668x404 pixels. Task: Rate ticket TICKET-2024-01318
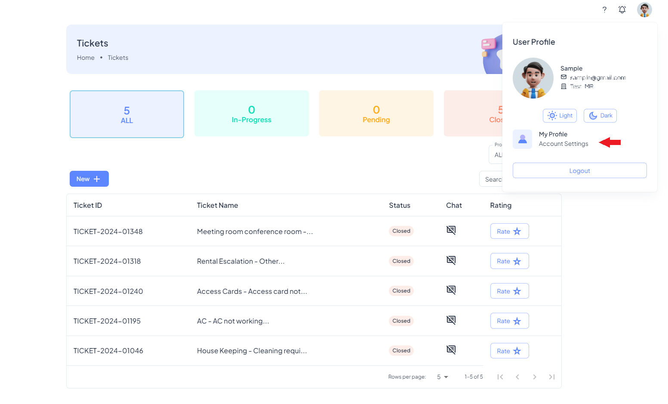tap(510, 261)
